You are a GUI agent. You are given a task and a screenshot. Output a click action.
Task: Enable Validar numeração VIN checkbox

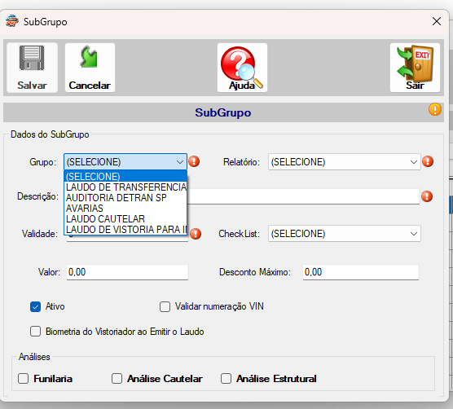click(x=165, y=306)
